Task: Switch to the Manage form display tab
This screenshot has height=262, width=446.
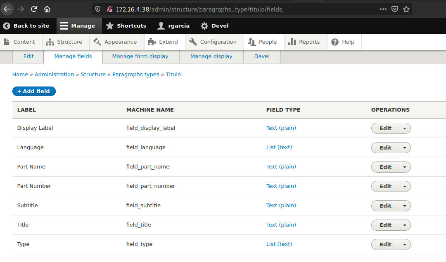Action: [140, 56]
